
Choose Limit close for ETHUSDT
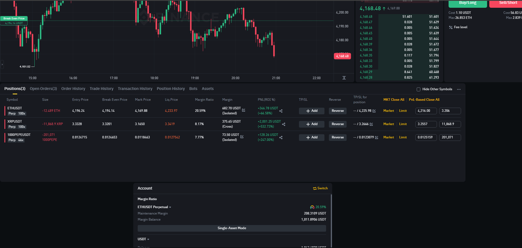point(403,111)
